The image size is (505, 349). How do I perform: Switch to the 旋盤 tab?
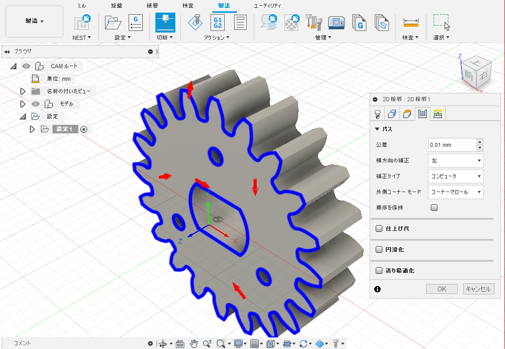pos(117,5)
